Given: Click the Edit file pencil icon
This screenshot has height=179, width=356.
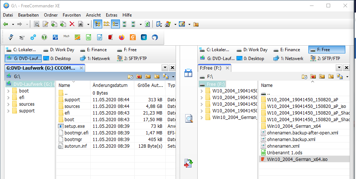Looking at the screenshot, I should (45, 24).
